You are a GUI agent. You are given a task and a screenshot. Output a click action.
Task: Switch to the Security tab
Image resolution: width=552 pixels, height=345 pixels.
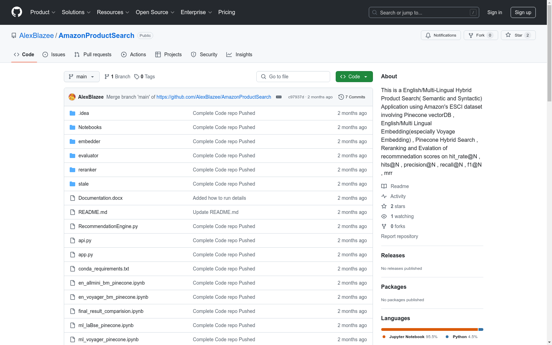[x=204, y=55]
